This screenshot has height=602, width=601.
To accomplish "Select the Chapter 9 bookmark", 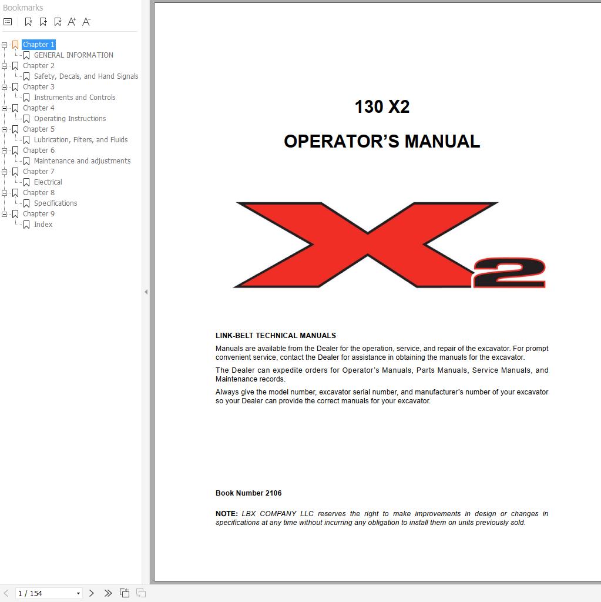I will pos(38,213).
